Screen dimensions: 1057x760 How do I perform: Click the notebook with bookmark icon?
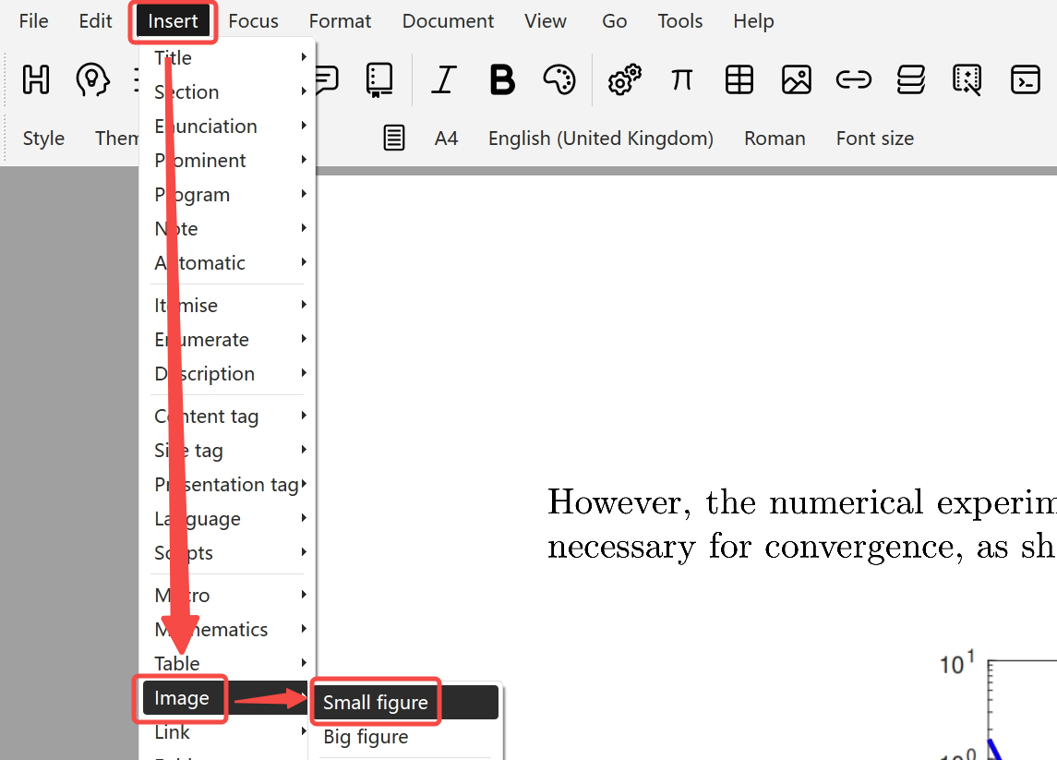[379, 79]
